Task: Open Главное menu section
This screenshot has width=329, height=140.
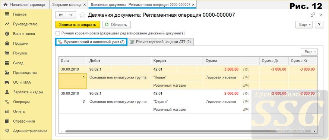Action: pos(20,14)
